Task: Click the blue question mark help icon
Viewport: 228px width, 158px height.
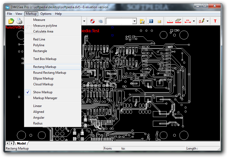Action: (x=151, y=21)
